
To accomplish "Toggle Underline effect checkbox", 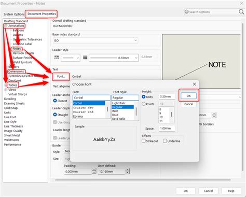I will tap(165, 141).
